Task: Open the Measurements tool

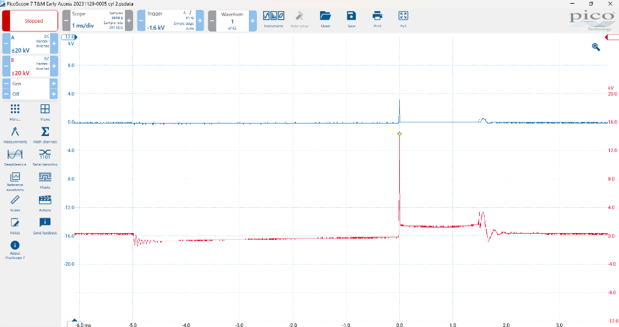Action: (15, 134)
